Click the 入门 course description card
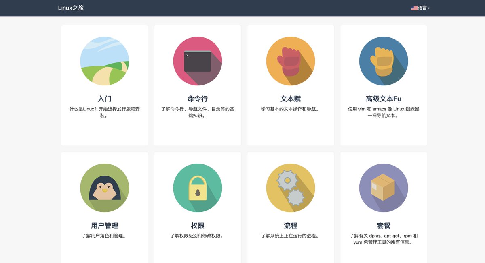This screenshot has width=485, height=263. click(x=104, y=112)
